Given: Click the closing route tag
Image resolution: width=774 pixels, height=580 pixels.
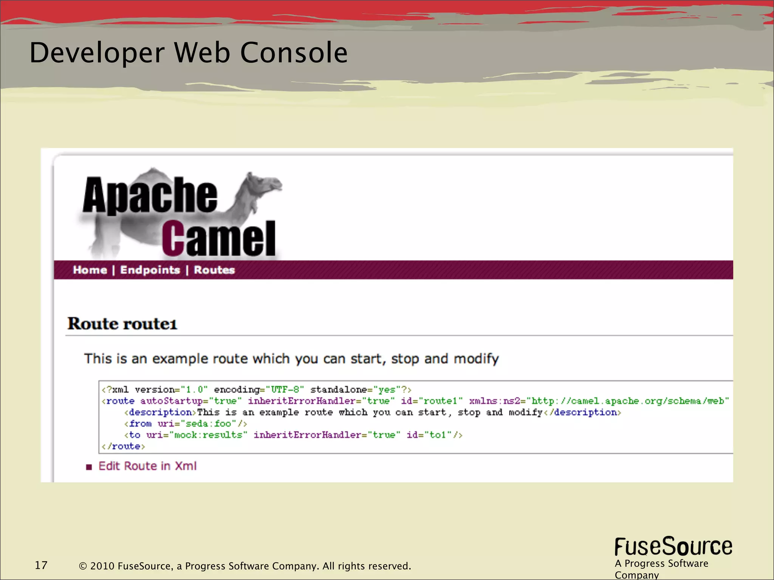Looking at the screenshot, I should pyautogui.click(x=124, y=446).
